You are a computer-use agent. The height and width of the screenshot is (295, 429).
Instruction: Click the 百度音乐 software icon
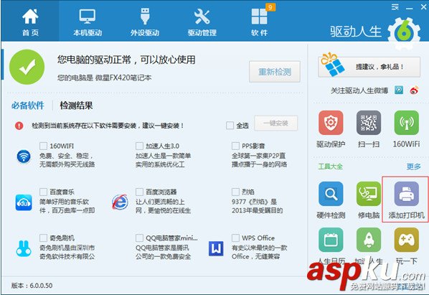[24, 202]
